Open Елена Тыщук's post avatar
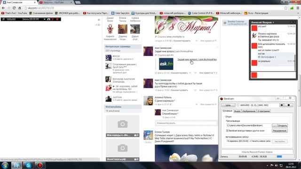 (x=148, y=135)
